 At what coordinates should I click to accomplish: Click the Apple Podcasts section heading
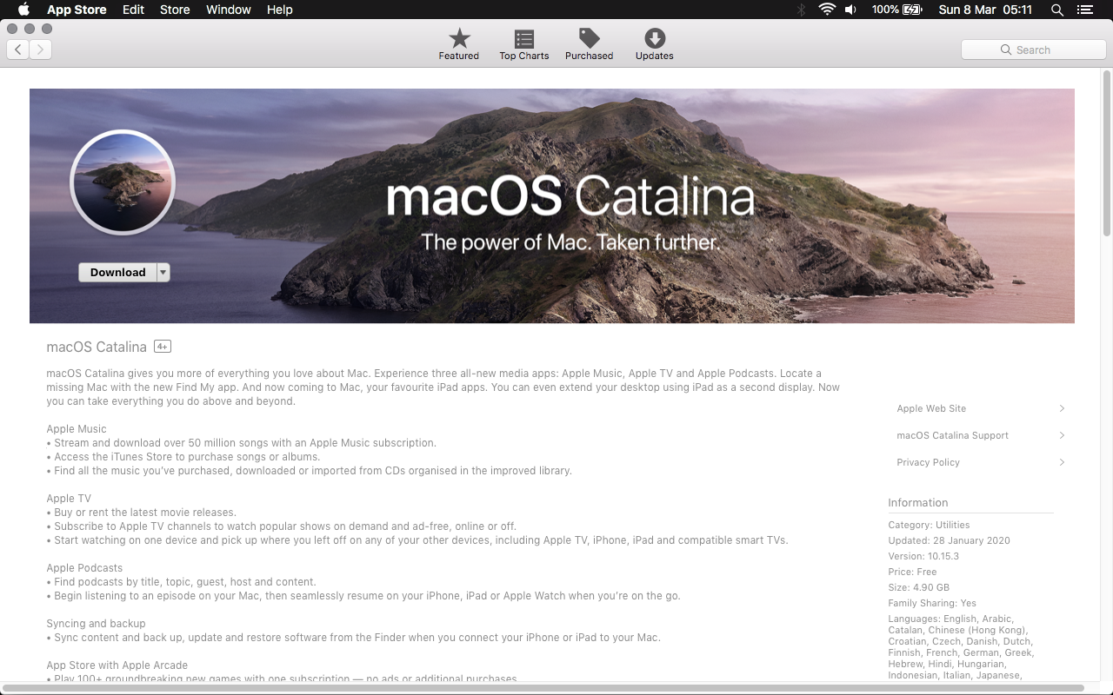pyautogui.click(x=84, y=568)
